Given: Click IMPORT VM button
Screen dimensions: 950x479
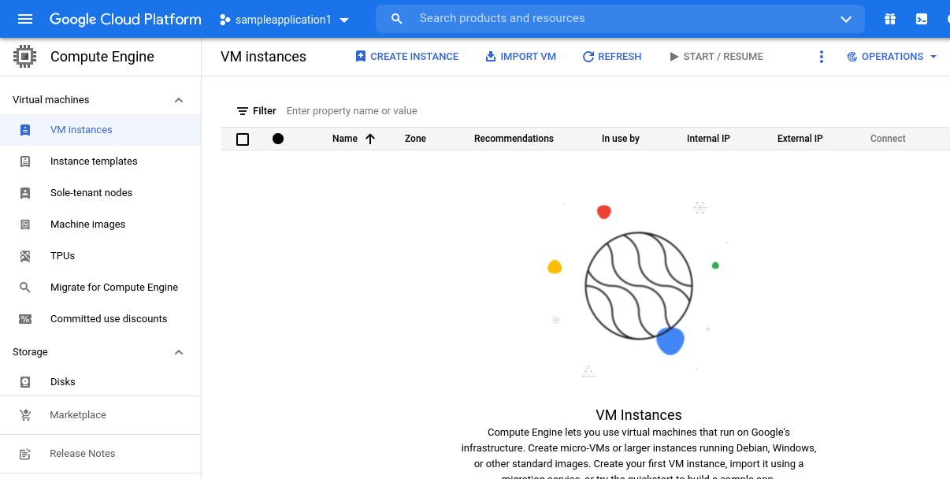Looking at the screenshot, I should (521, 57).
